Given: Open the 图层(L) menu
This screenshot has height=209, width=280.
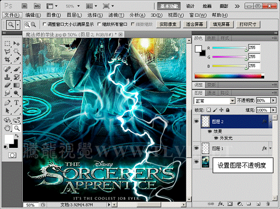Looking at the screenshot, I should pos(74,15).
